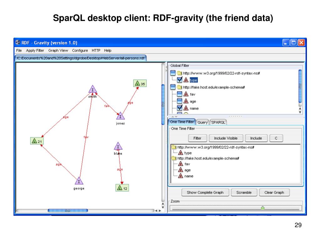Select the type item in One Time Filter tree
This screenshot has width=321, height=241.
188,153
